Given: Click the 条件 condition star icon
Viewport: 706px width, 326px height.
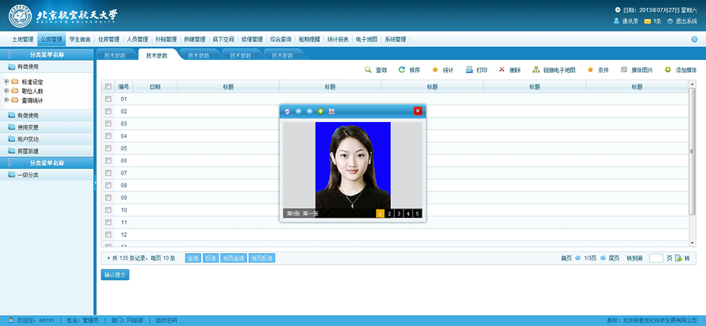Looking at the screenshot, I should [590, 70].
